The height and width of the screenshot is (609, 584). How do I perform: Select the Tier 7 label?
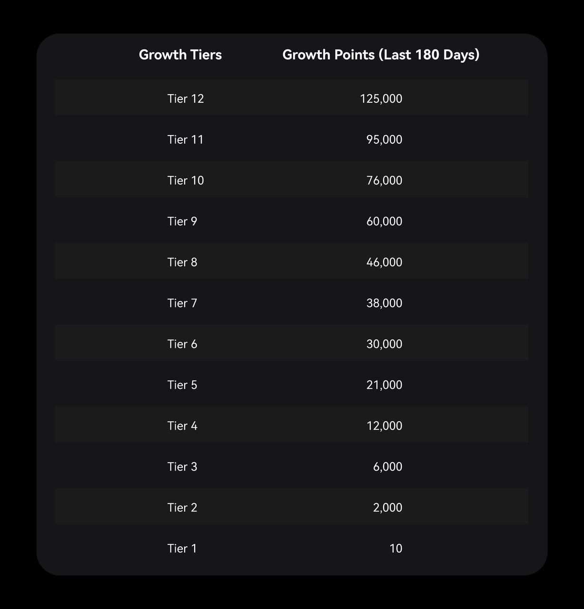tap(182, 303)
